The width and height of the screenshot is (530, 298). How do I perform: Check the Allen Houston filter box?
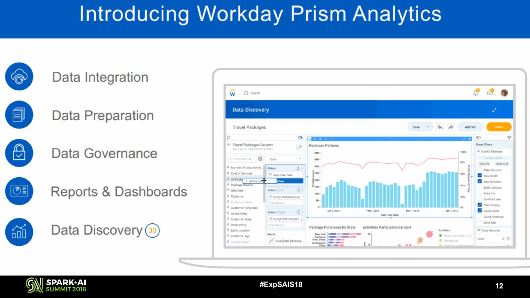[480, 170]
